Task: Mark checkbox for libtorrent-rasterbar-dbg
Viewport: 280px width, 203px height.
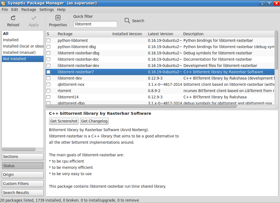Action: pos(48,53)
